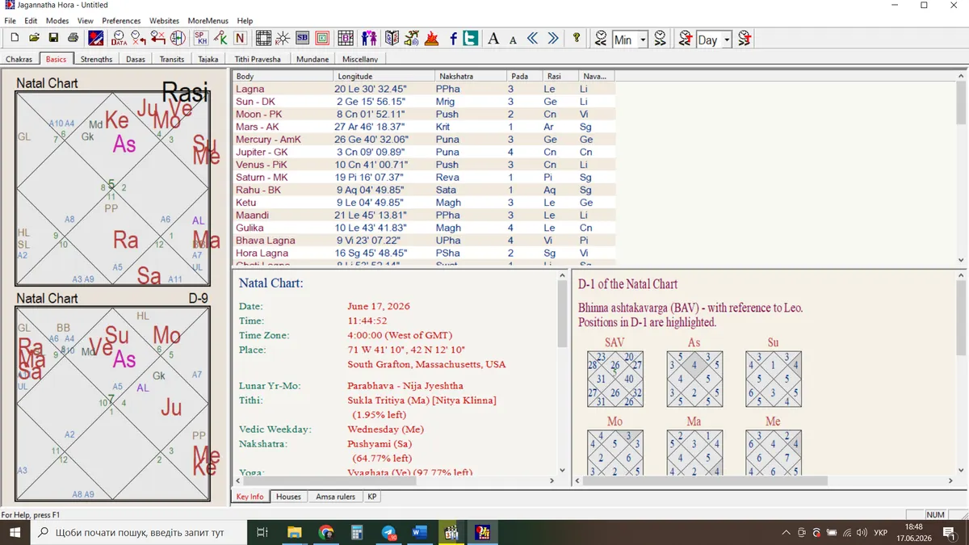Increase font size with the large A icon
This screenshot has width=969, height=545.
pos(493,38)
